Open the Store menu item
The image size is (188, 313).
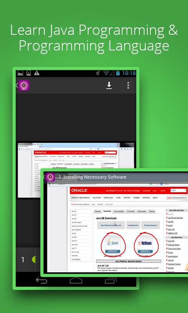(118, 198)
